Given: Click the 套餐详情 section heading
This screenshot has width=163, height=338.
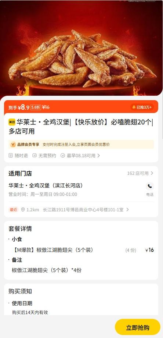Looking at the screenshot, I should 20,229.
